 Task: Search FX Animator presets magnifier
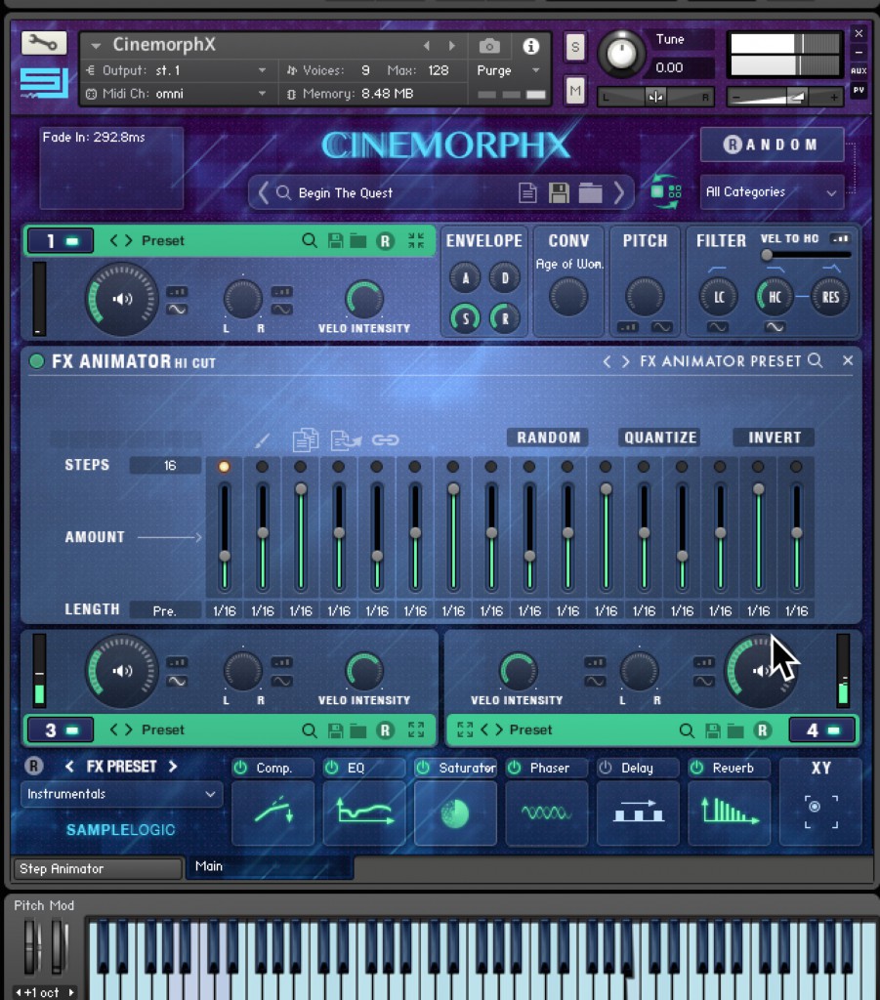(x=815, y=360)
